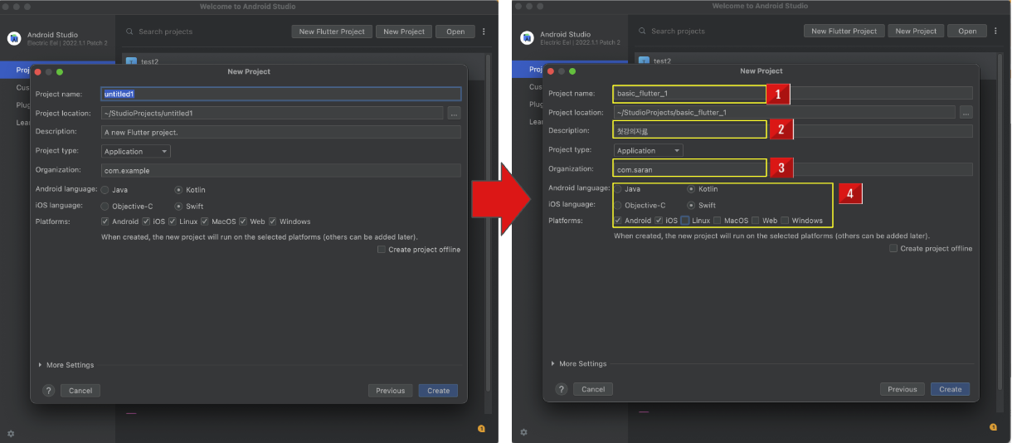Select Kotlin Android language in basic_flutter_1 dialog

pos(691,189)
